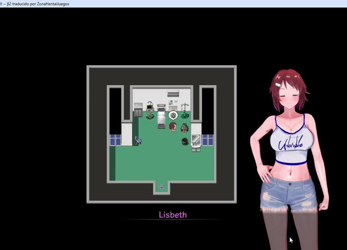This screenshot has height=250, width=347.
Task: Click the Lisbeth character portrait
Action: [289, 159]
